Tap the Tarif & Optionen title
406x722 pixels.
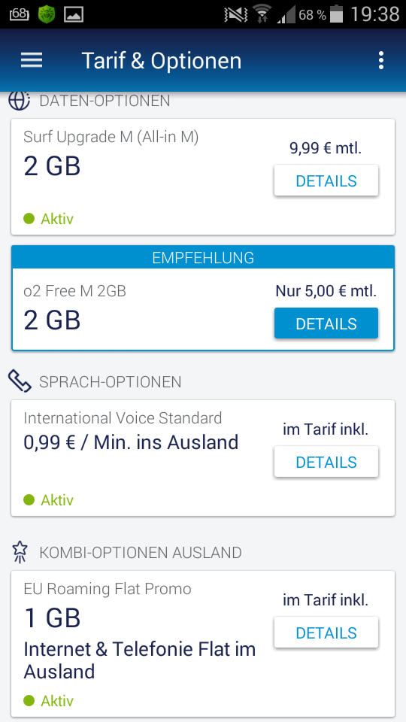point(161,61)
